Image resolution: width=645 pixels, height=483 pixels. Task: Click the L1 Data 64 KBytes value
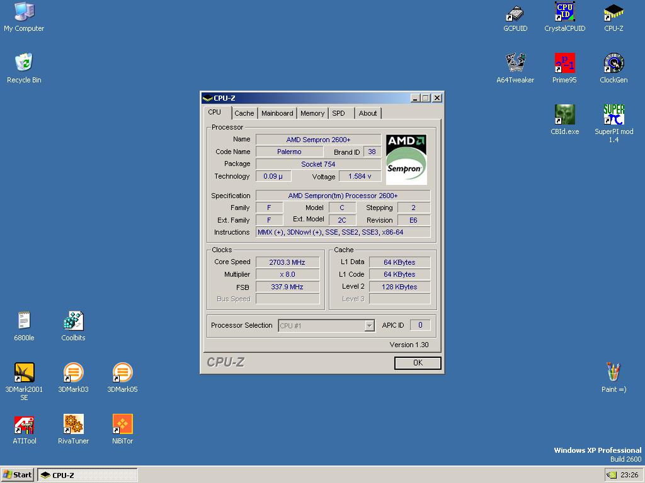pyautogui.click(x=400, y=262)
